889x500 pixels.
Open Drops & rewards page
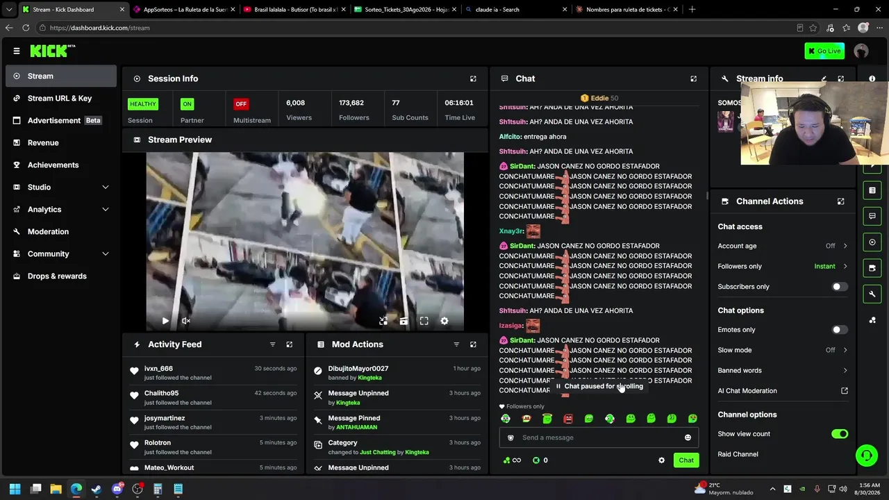coord(61,276)
